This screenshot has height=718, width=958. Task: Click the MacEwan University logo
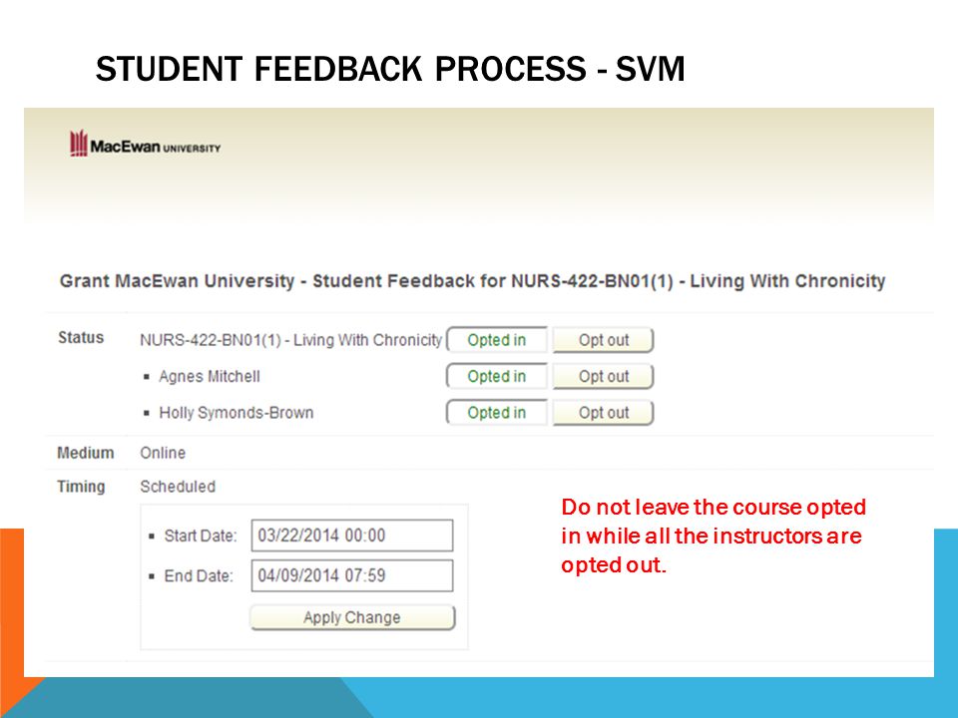coord(145,144)
